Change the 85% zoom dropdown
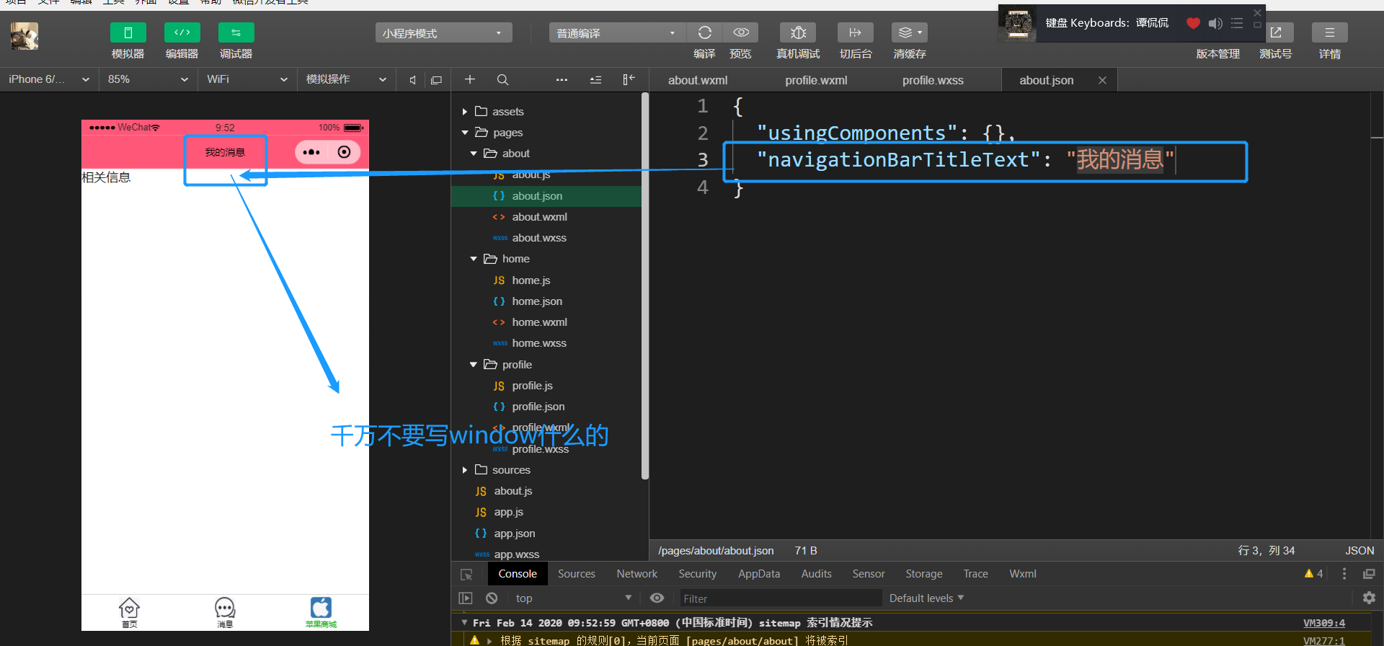Viewport: 1384px width, 646px height. (x=148, y=79)
